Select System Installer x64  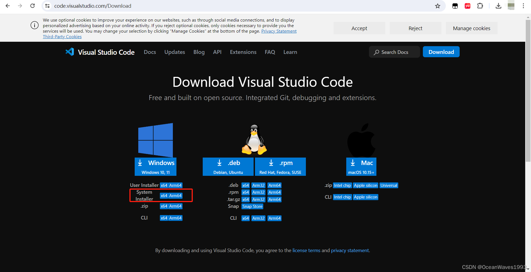click(164, 196)
